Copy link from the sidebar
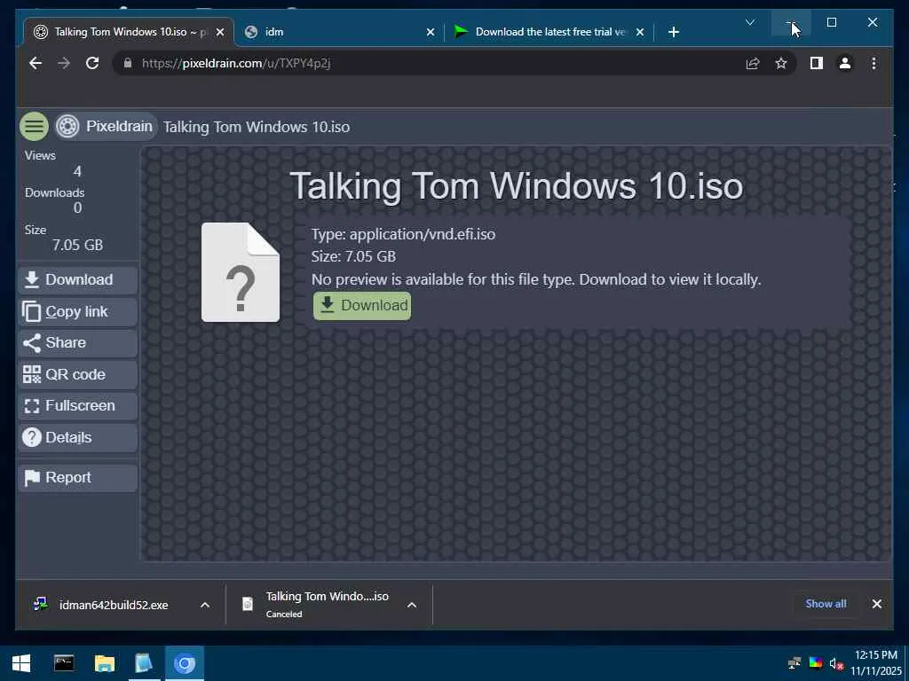The height and width of the screenshot is (681, 909). point(78,311)
